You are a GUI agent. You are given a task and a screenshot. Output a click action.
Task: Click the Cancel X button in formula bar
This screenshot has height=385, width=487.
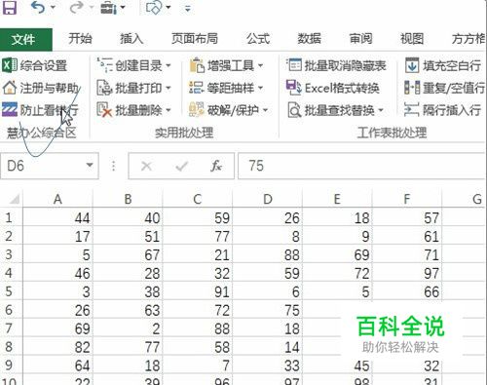(146, 166)
